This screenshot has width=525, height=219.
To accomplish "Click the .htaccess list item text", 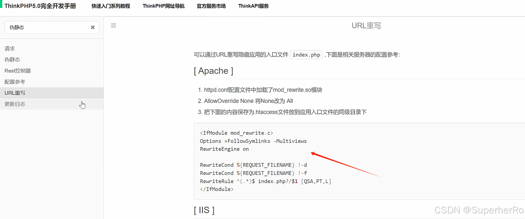I will [285, 112].
